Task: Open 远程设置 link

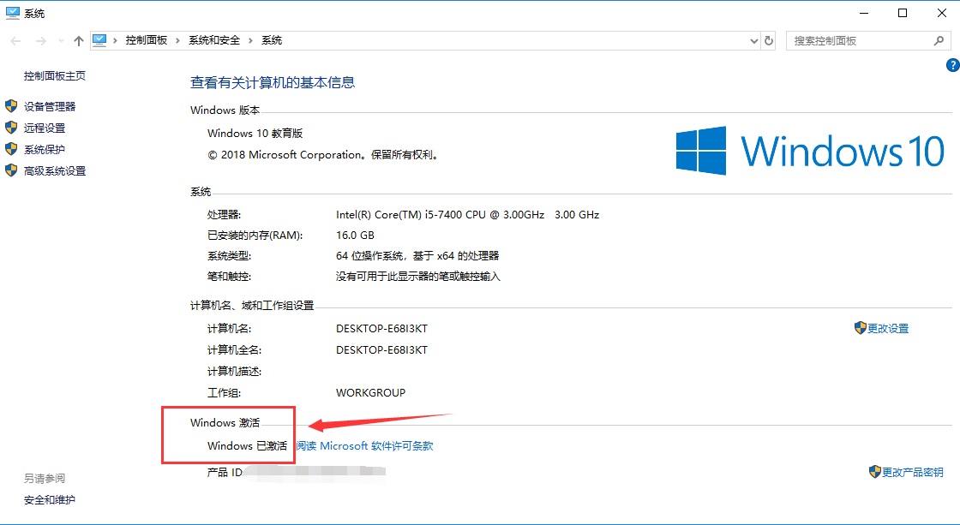Action: (x=44, y=128)
